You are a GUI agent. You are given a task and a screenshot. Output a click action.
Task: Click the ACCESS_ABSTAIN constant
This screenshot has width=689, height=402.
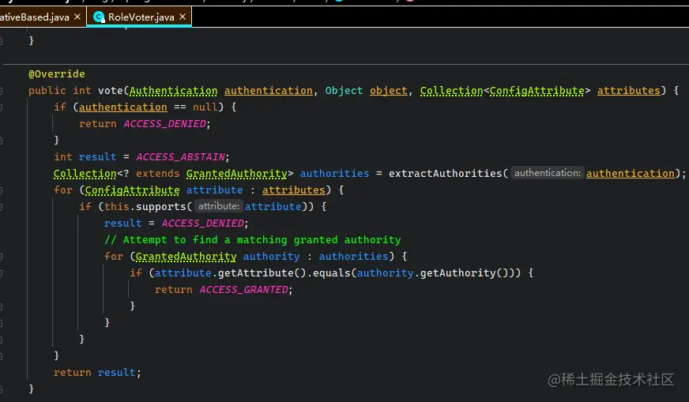tap(181, 157)
